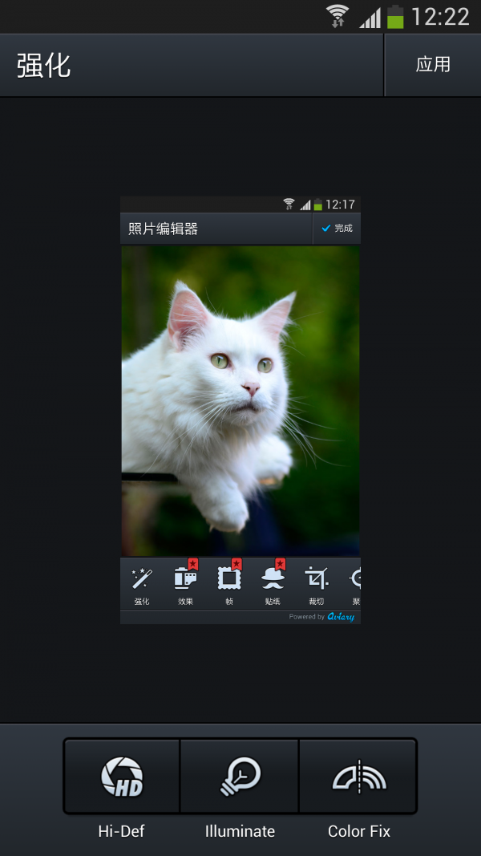Click the 照片编辑器 title in photo
This screenshot has width=481, height=856.
(163, 229)
